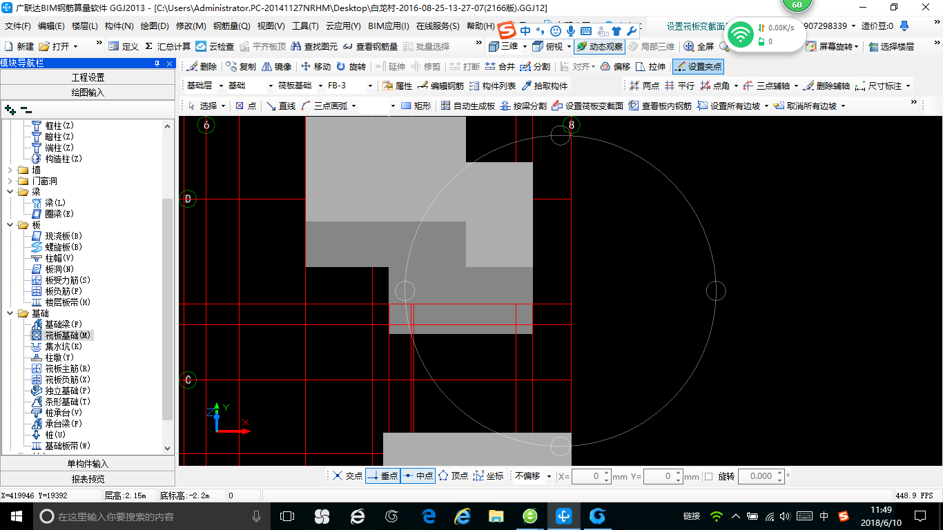Viewport: 943px width, 530px height.
Task: Enable the 旋转 rotation checkbox
Action: coord(708,476)
